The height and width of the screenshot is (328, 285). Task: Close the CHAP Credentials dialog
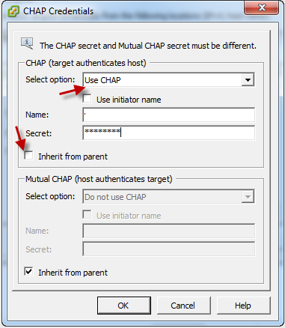tap(261, 7)
